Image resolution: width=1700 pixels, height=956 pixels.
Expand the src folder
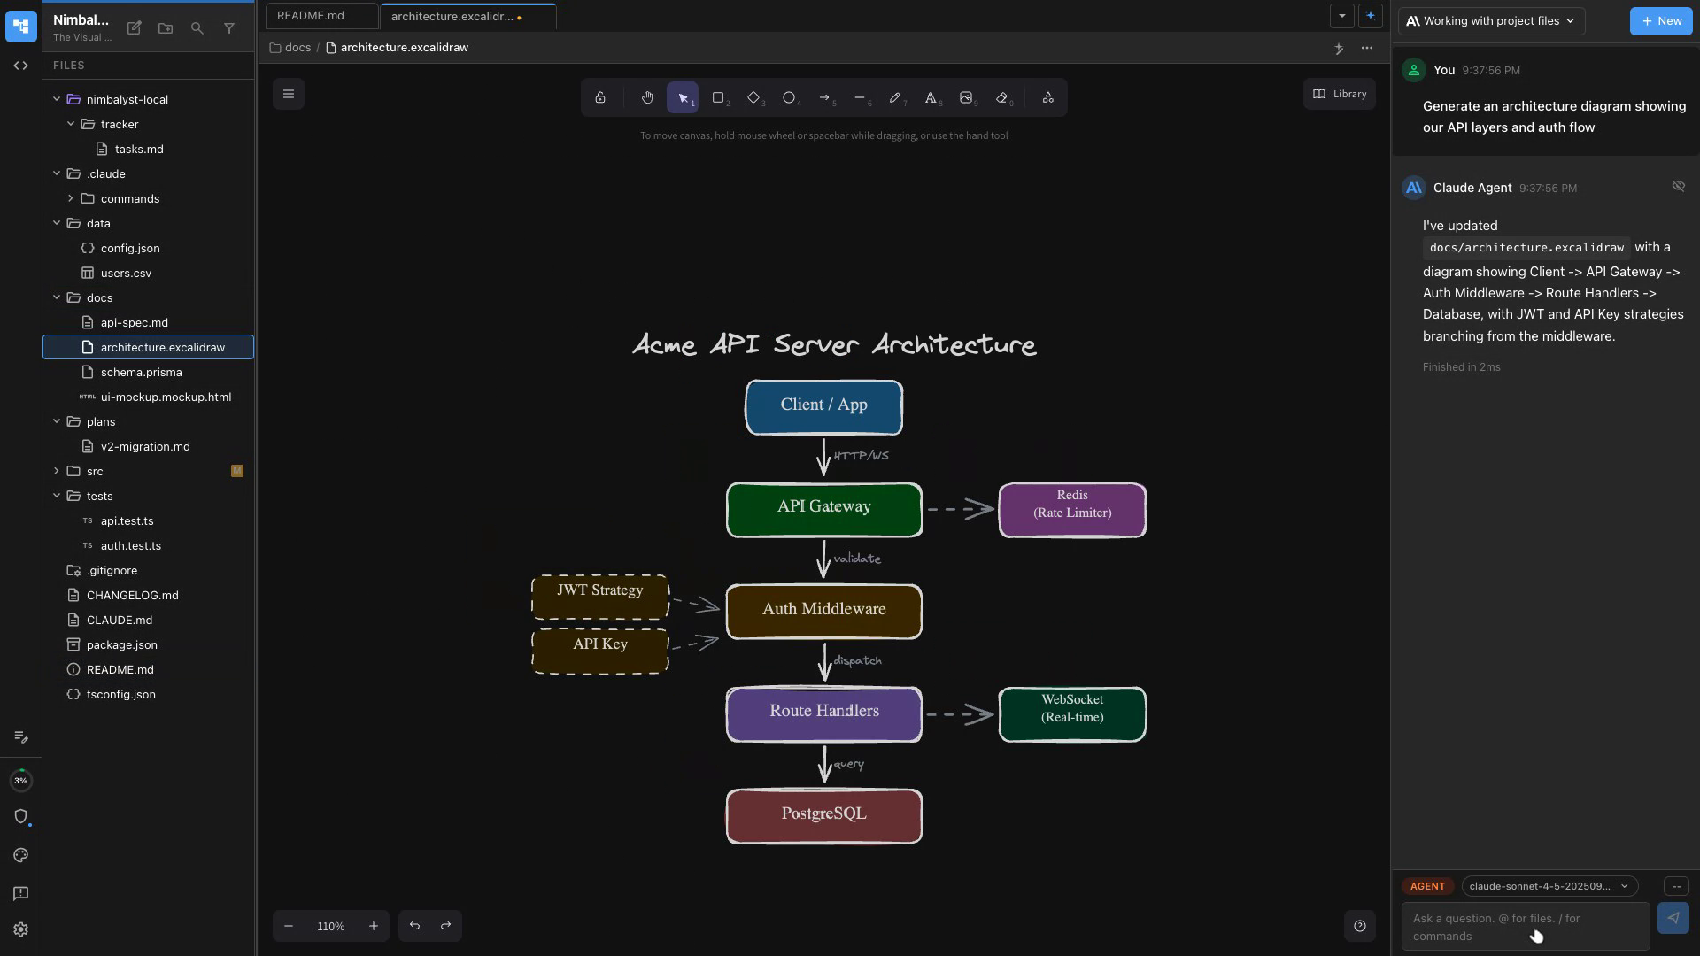[57, 471]
